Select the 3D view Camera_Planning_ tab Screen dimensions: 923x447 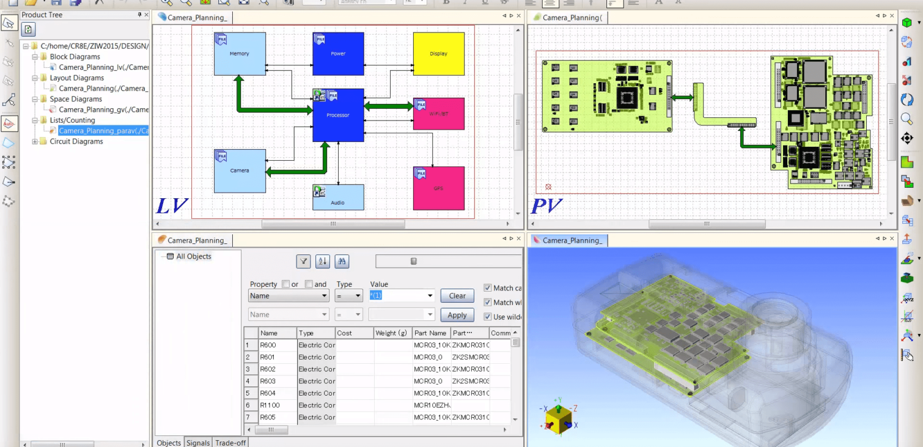tap(568, 240)
